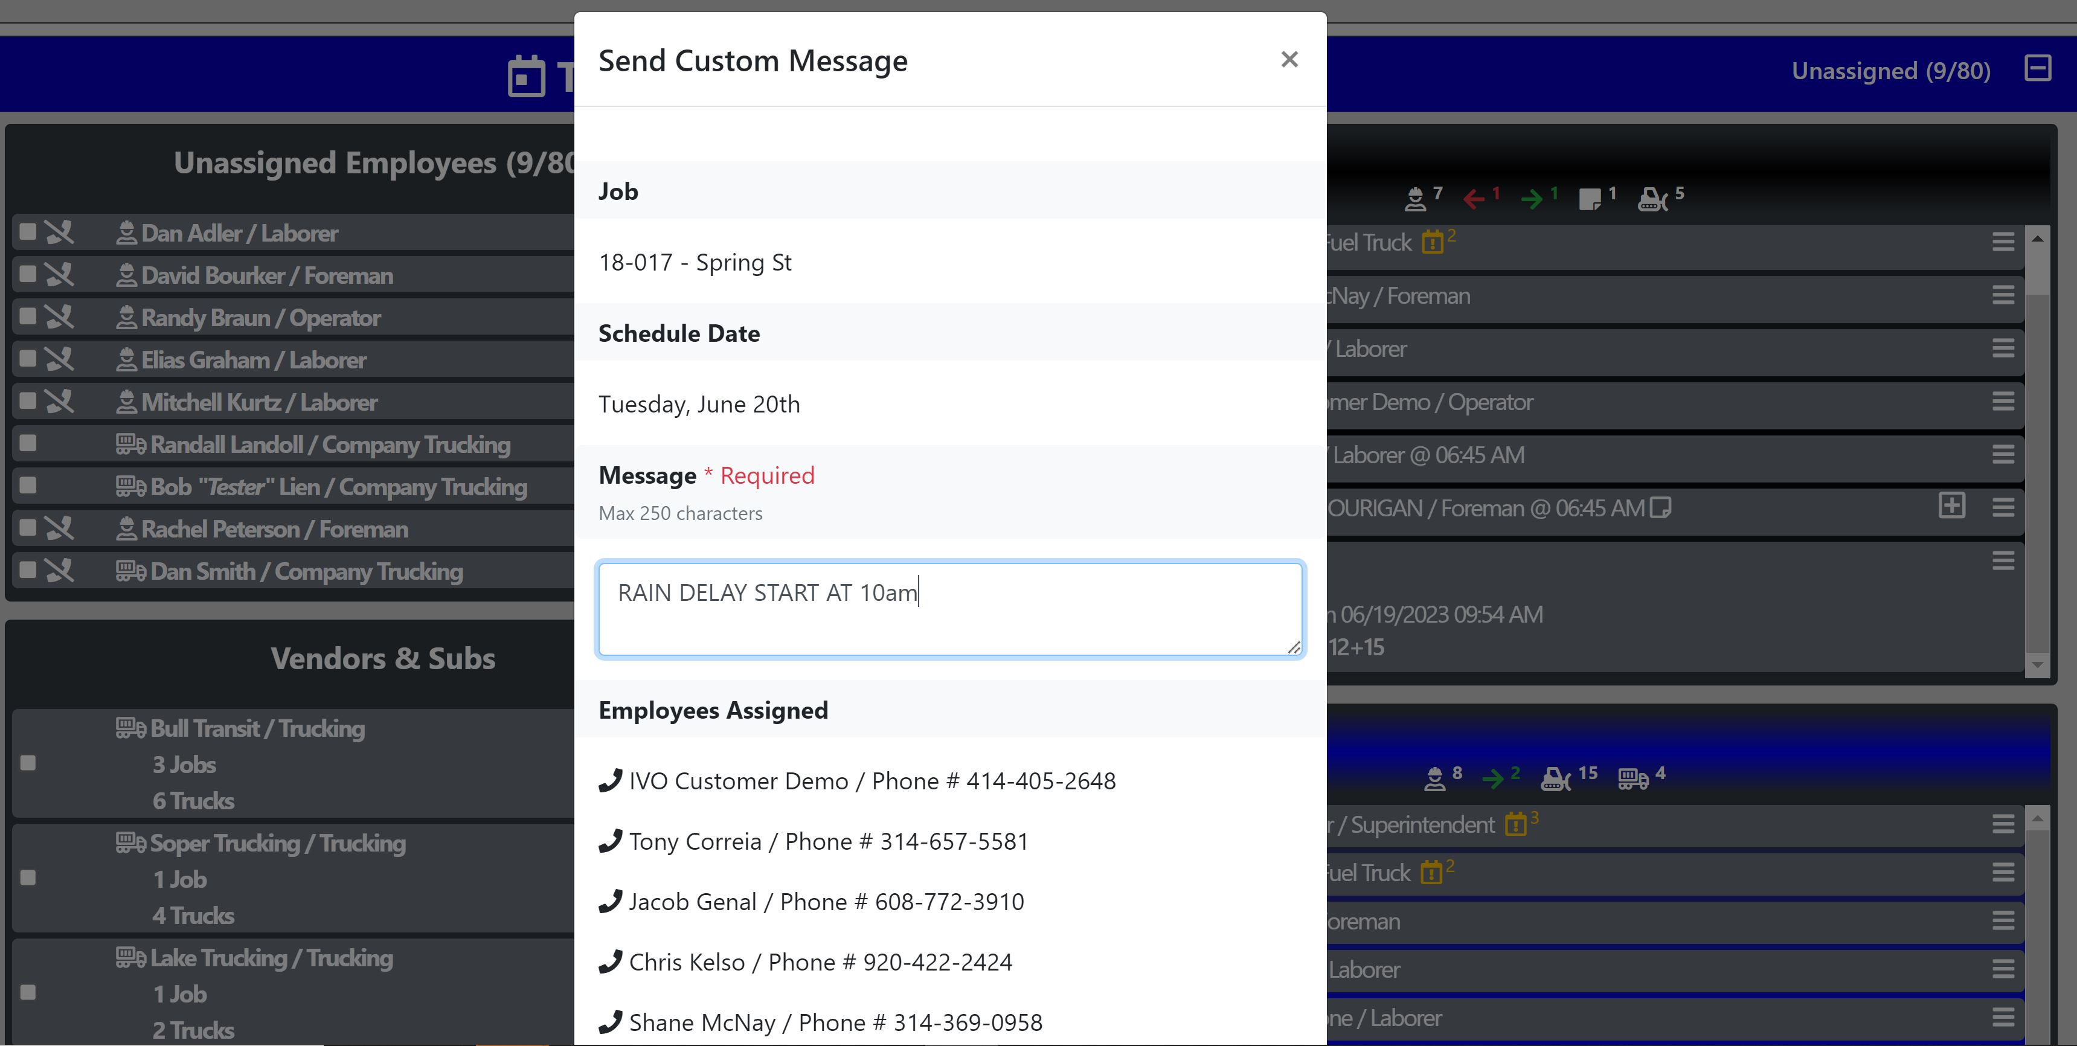The height and width of the screenshot is (1046, 2077).
Task: Open hamburger menu on Fuel Truck row
Action: tap(2003, 242)
